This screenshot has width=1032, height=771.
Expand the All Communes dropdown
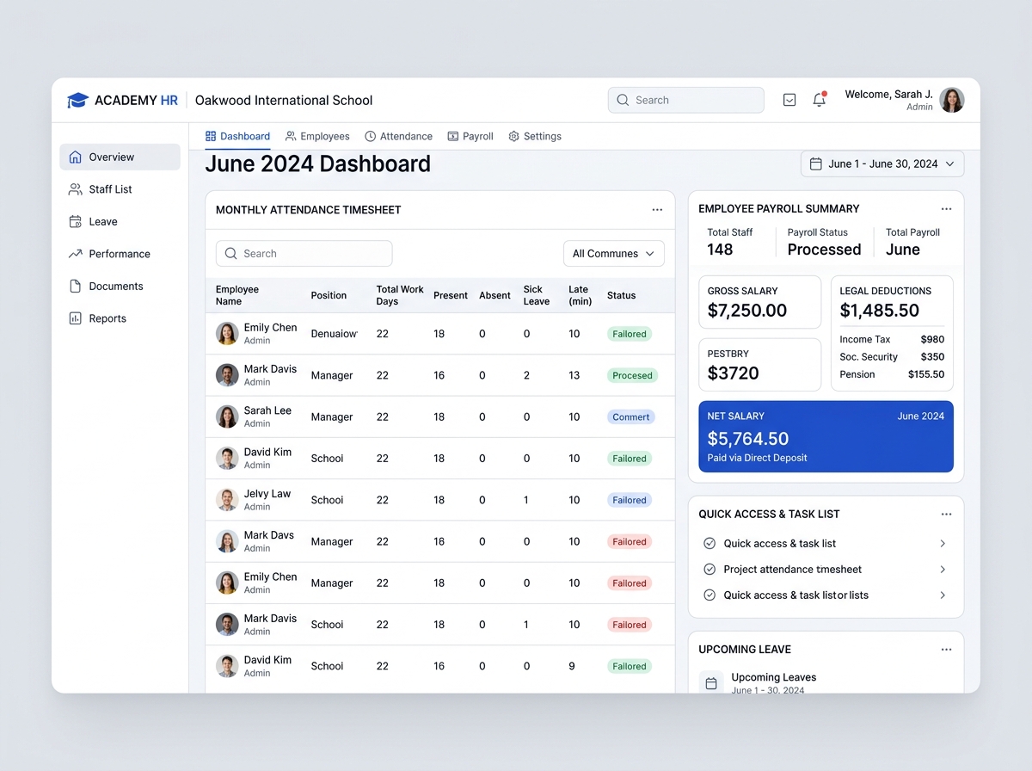(x=613, y=254)
